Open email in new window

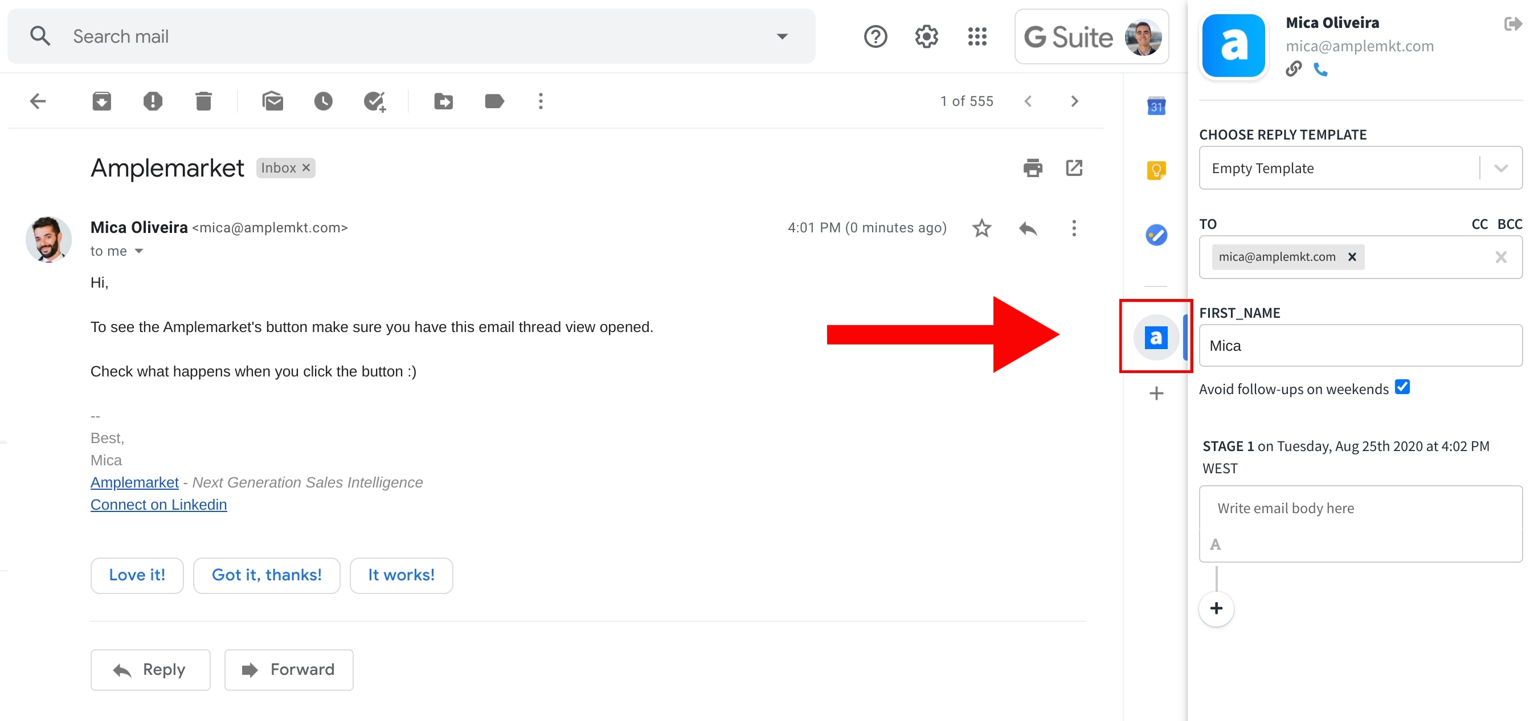(x=1074, y=168)
